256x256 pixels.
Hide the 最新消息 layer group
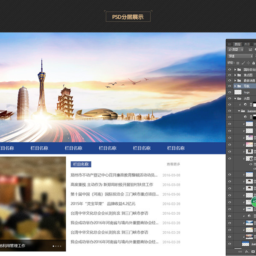(230, 81)
